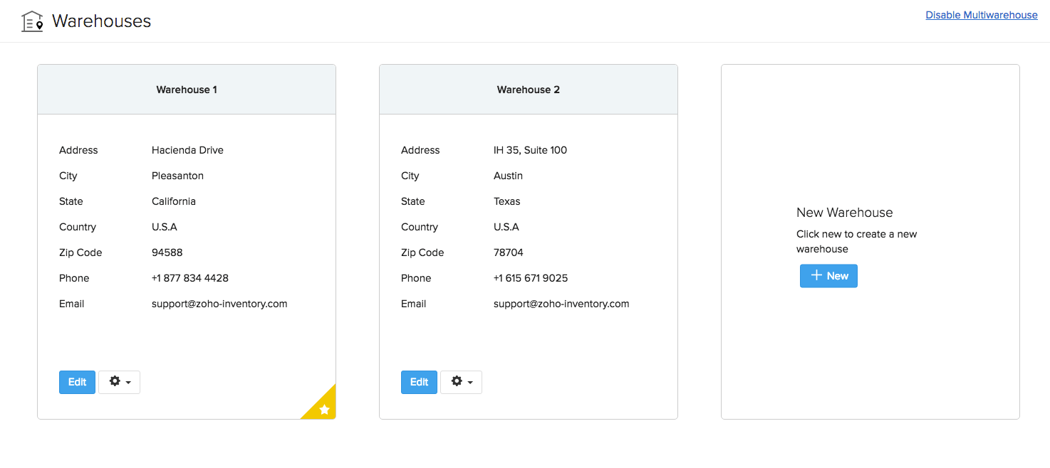Click the Disable Multiwarehouse link

[981, 15]
